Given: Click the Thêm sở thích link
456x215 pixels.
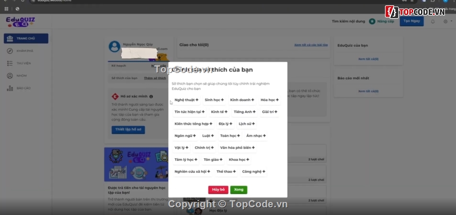Looking at the screenshot, I should (155, 78).
